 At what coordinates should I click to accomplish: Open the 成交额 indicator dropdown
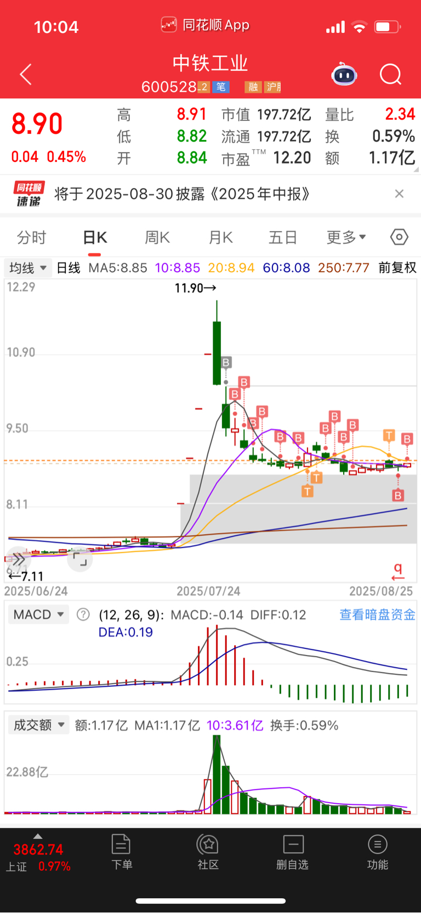tap(38, 725)
